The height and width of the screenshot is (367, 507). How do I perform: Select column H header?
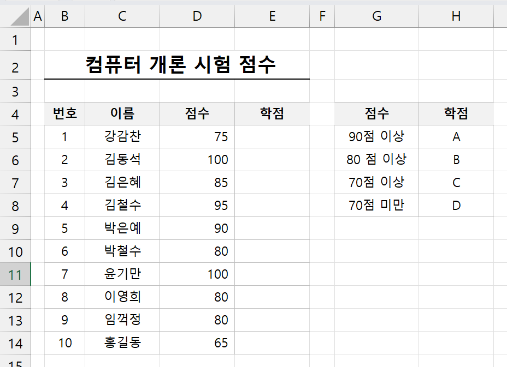[456, 16]
